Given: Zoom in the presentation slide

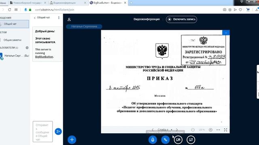Looking at the screenshot, I should coord(210,130).
